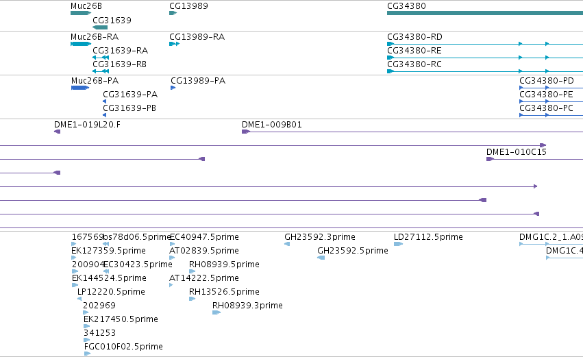Select the DME1-009B01 feature label
The width and height of the screenshot is (583, 357).
click(272, 125)
